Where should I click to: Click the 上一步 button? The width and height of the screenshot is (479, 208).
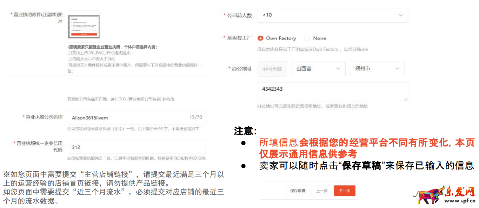click(321, 191)
